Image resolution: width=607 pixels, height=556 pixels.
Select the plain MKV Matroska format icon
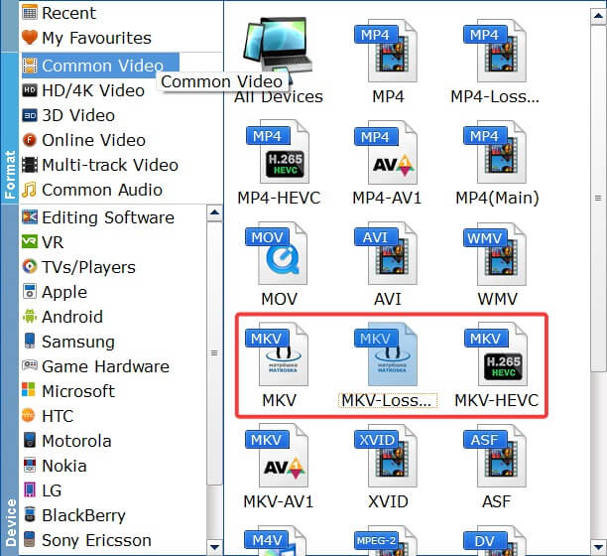(x=278, y=354)
